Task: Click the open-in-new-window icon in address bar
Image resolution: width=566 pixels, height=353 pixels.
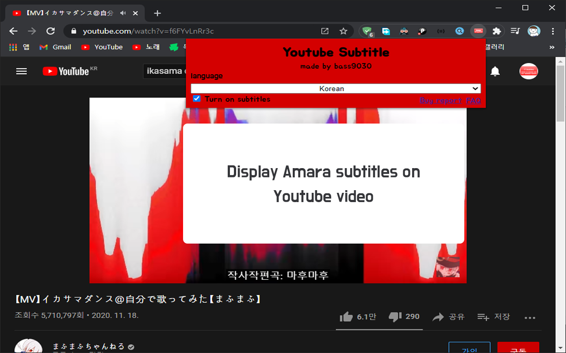Action: click(325, 31)
